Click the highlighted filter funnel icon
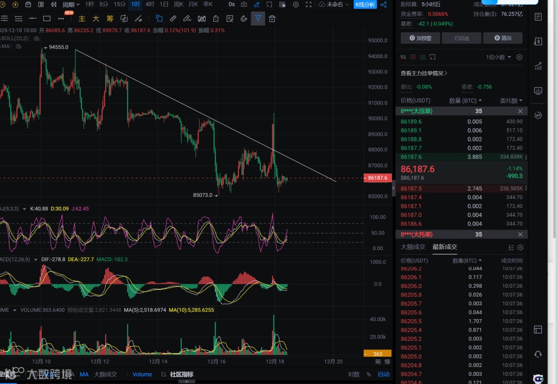557x384 pixels. pyautogui.click(x=258, y=19)
